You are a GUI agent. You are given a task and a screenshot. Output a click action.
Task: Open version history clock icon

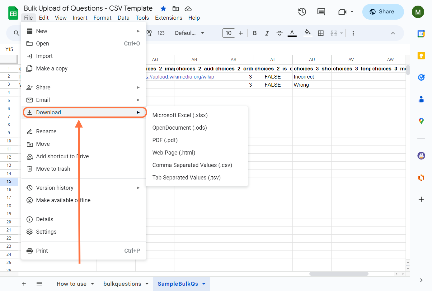[302, 12]
